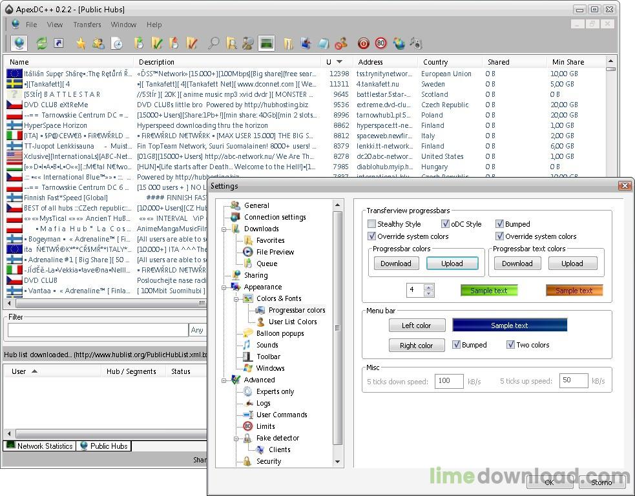Click the Public Hubs globe toolbar icon
This screenshot has width=635, height=496.
(19, 43)
